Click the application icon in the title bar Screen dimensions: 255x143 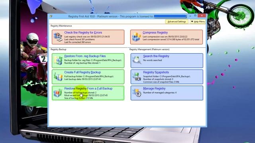51,16
